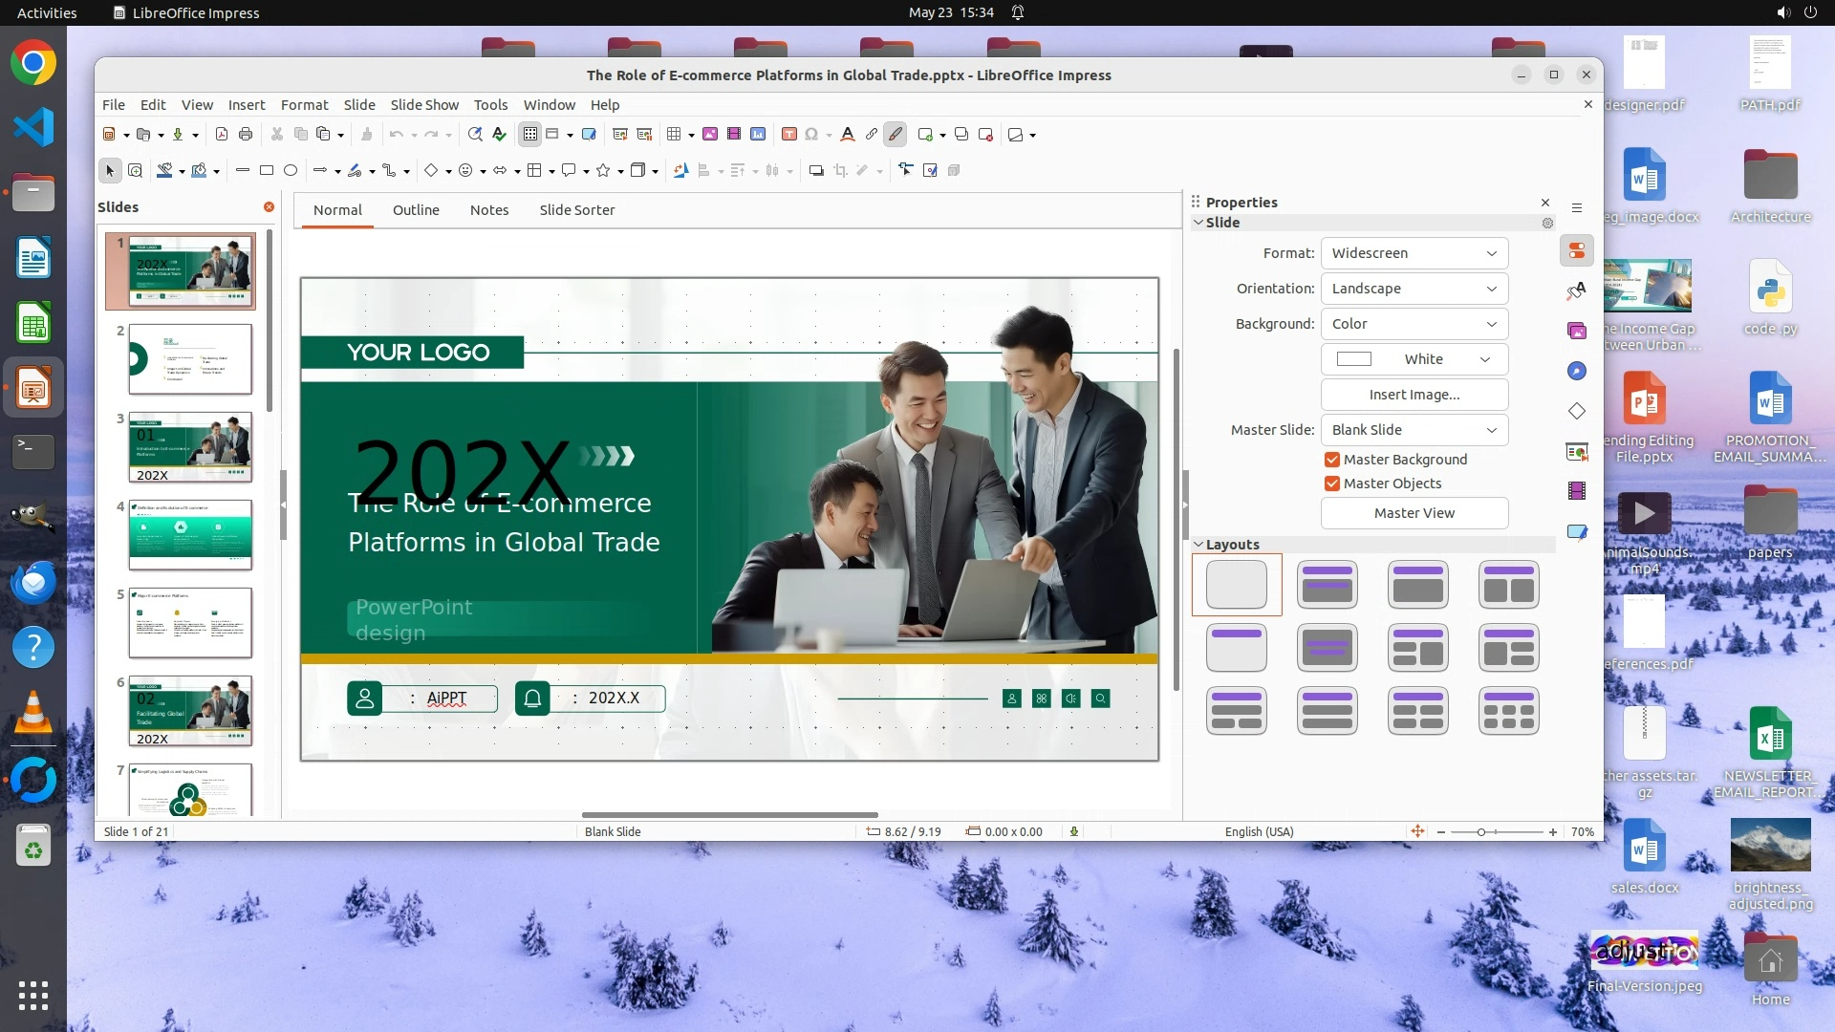This screenshot has width=1835, height=1032.
Task: Open sidebar Gallery panel icon
Action: (1577, 332)
